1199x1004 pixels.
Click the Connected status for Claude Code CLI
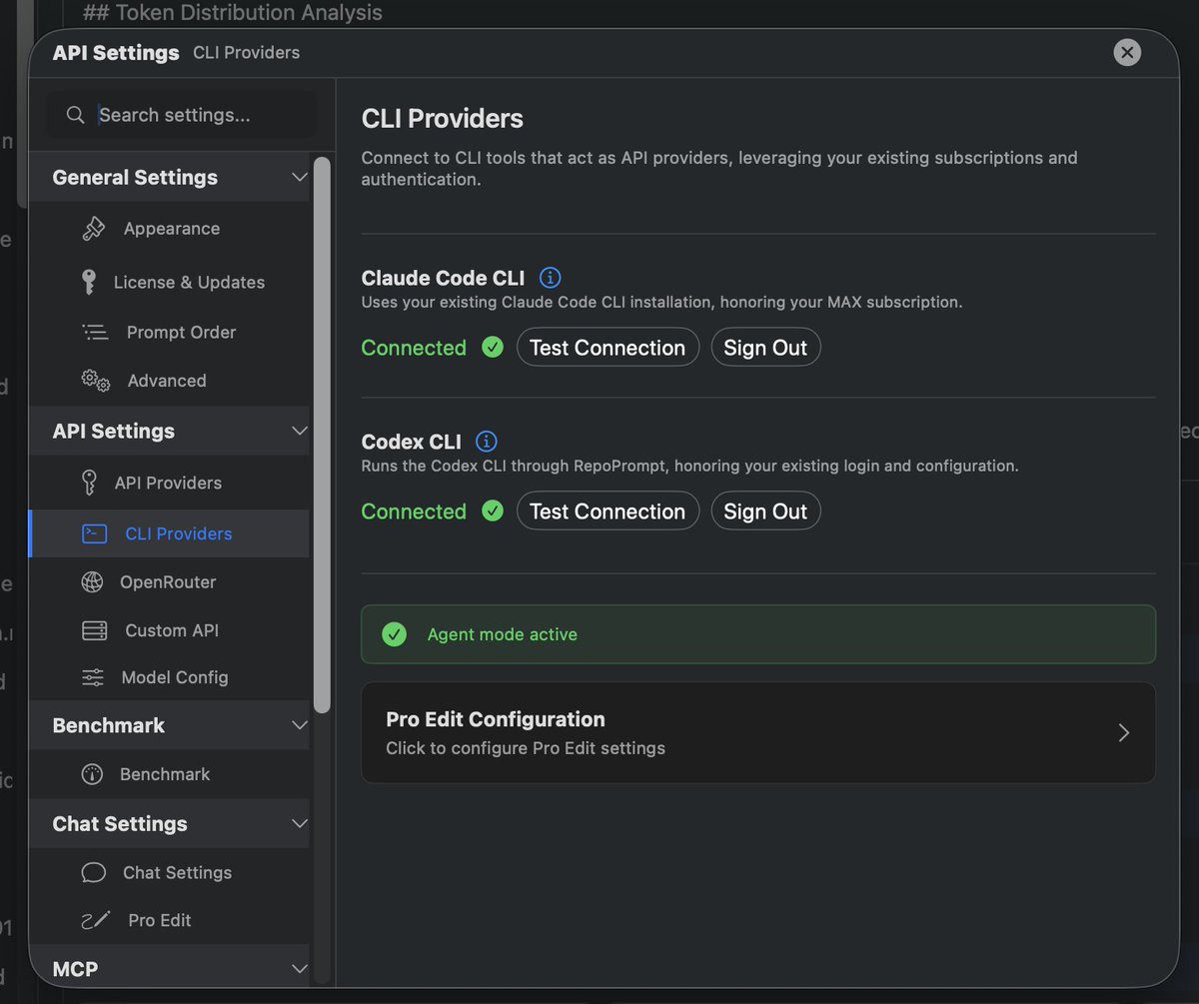[x=414, y=348]
